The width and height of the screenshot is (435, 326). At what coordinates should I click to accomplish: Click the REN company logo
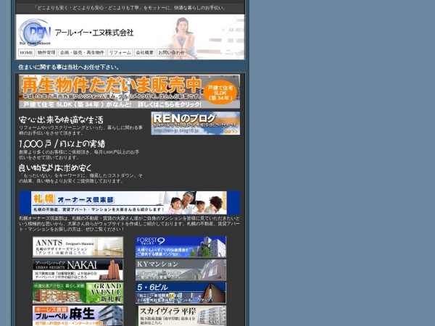(x=35, y=32)
